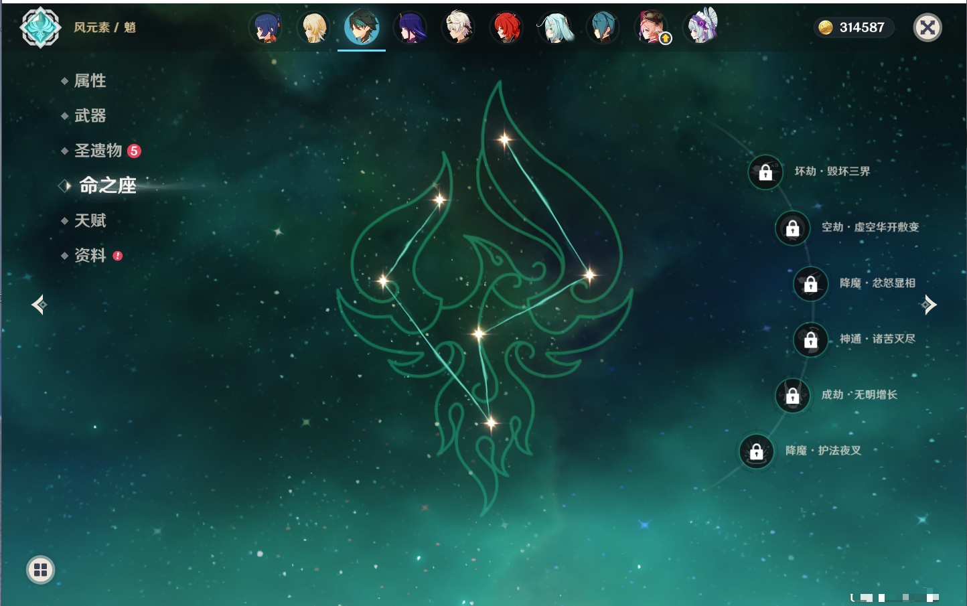Select the red-haired Diluc character portrait

(506, 28)
